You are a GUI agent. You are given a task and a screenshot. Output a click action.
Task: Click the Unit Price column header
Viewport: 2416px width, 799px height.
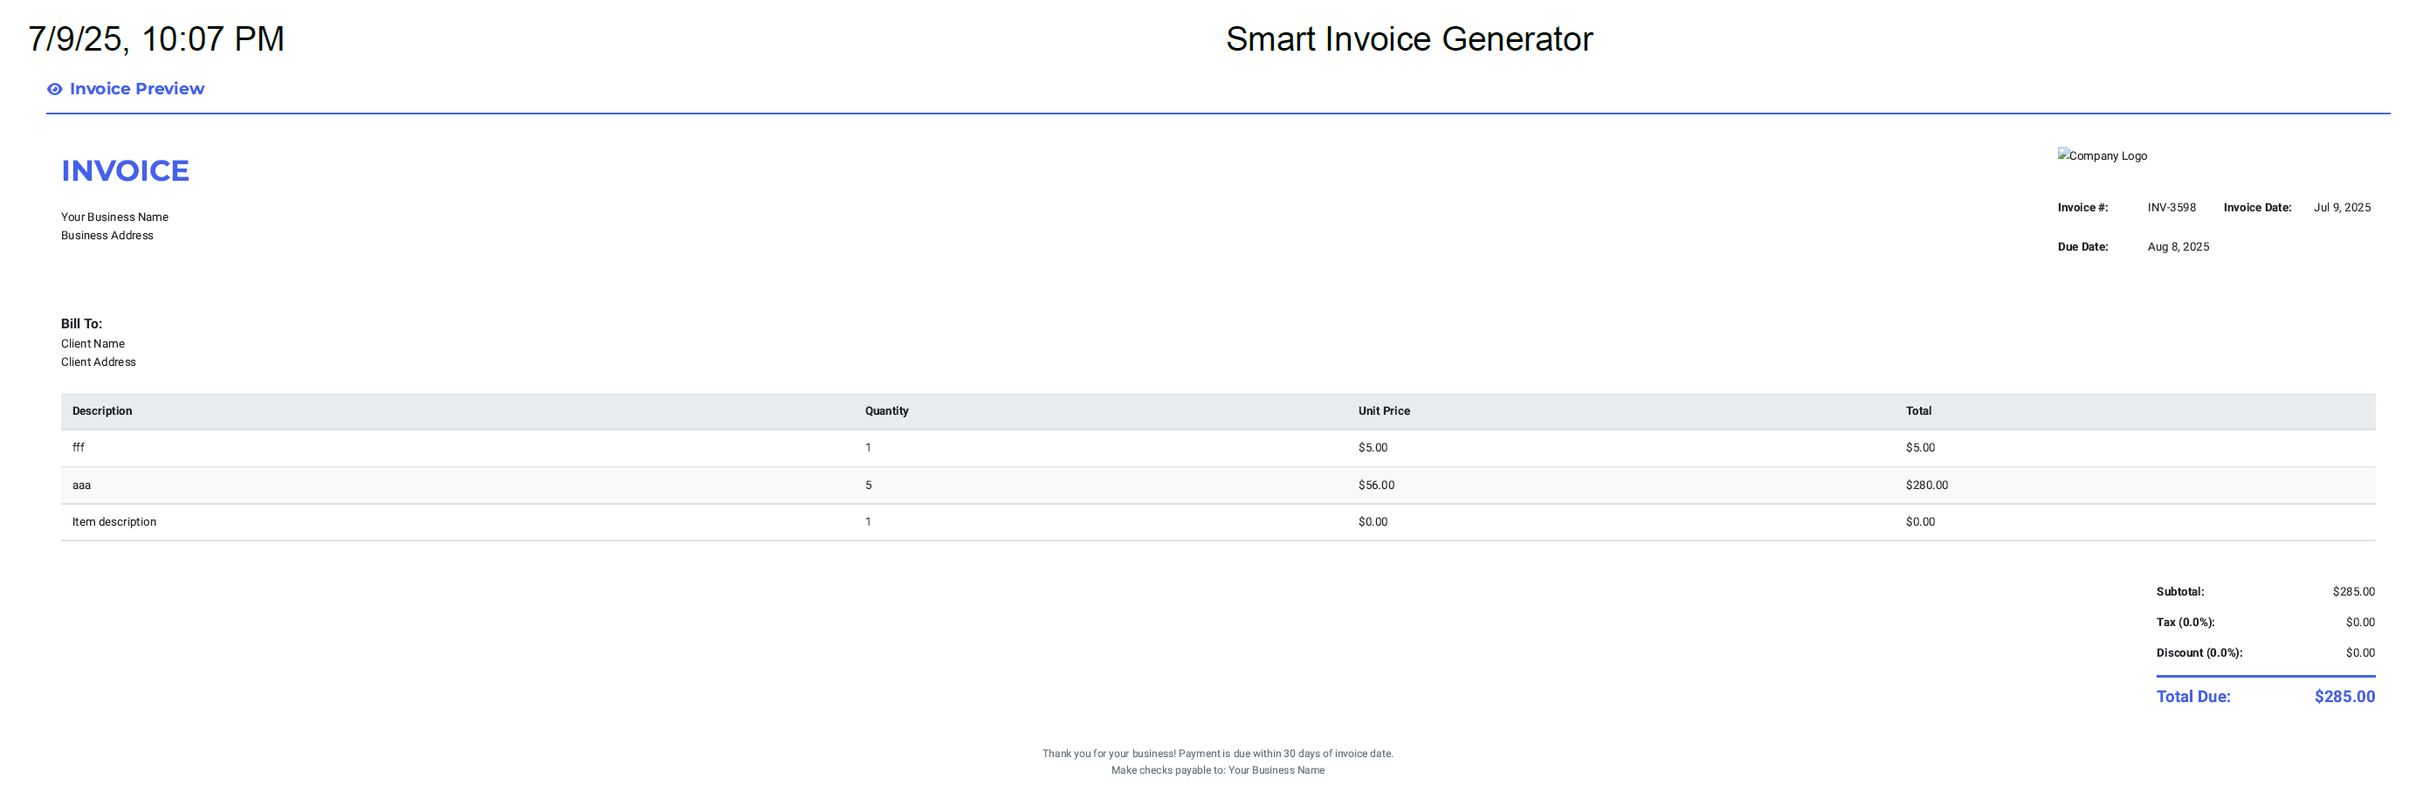1383,410
